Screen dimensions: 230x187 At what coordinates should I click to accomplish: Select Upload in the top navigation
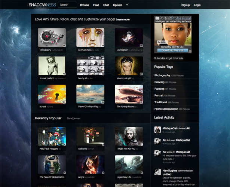point(117,5)
